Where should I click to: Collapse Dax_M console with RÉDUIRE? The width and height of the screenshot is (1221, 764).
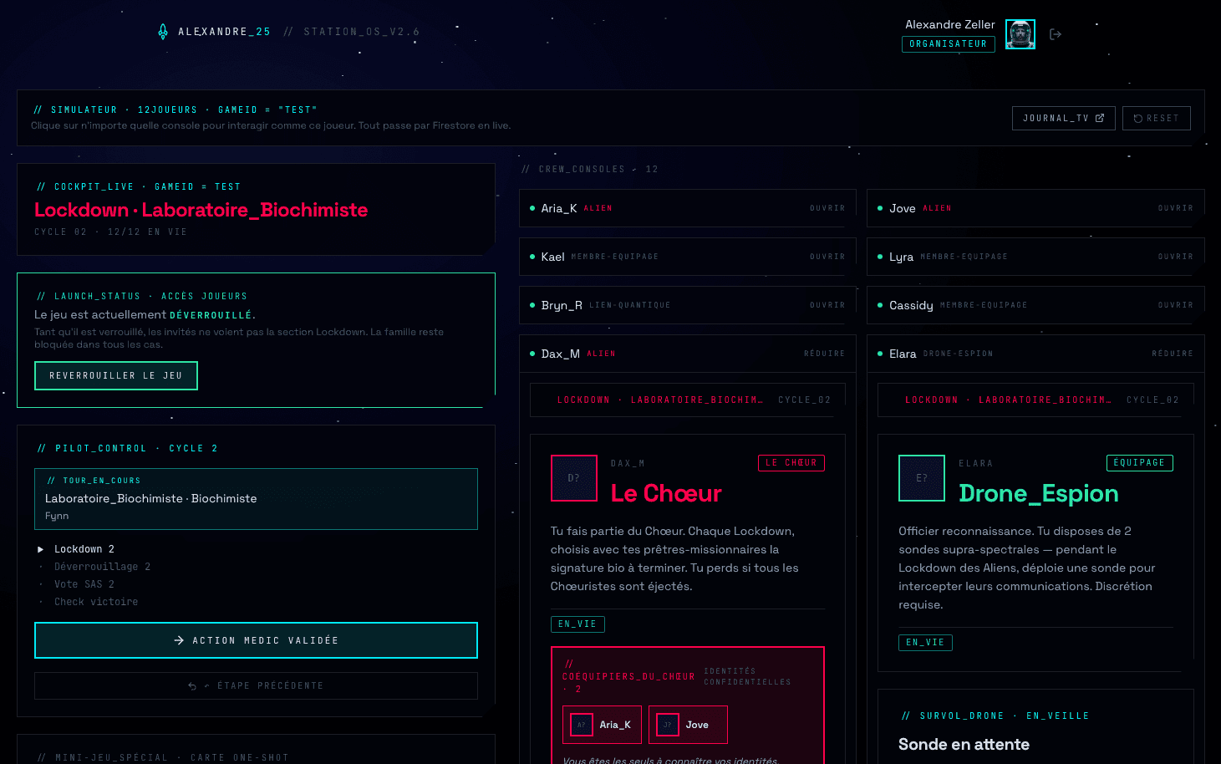point(824,354)
